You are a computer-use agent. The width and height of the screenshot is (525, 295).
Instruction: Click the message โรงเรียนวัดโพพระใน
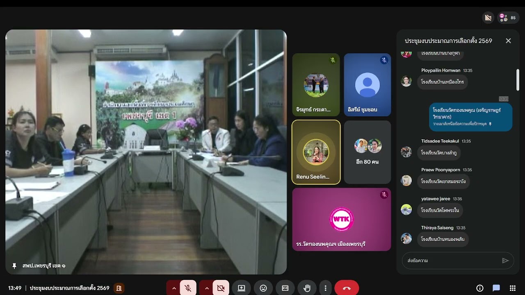pyautogui.click(x=440, y=211)
